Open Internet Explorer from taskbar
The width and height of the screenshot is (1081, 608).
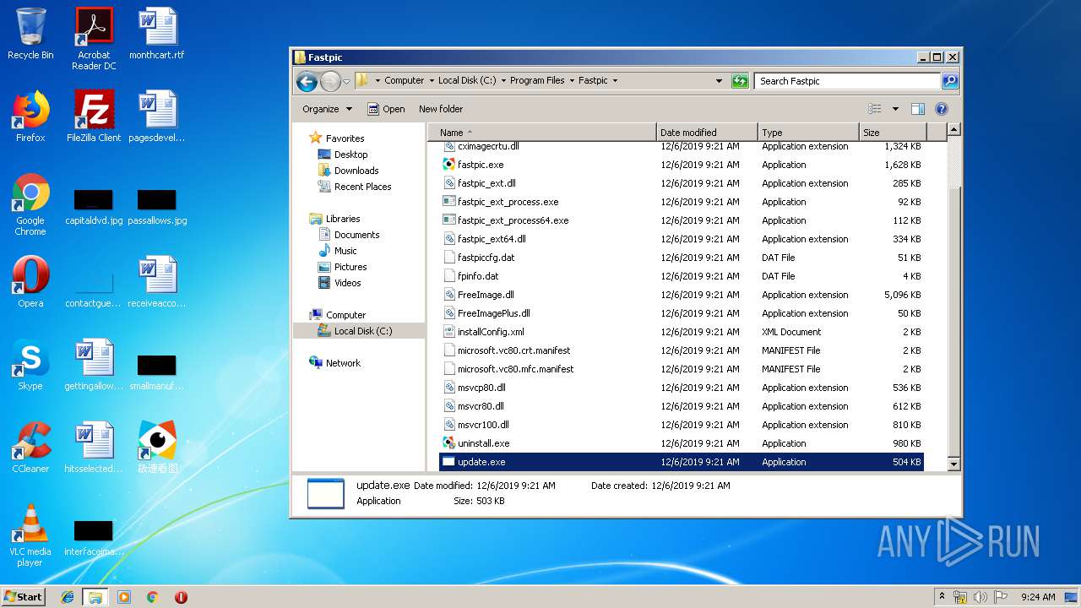click(x=68, y=597)
